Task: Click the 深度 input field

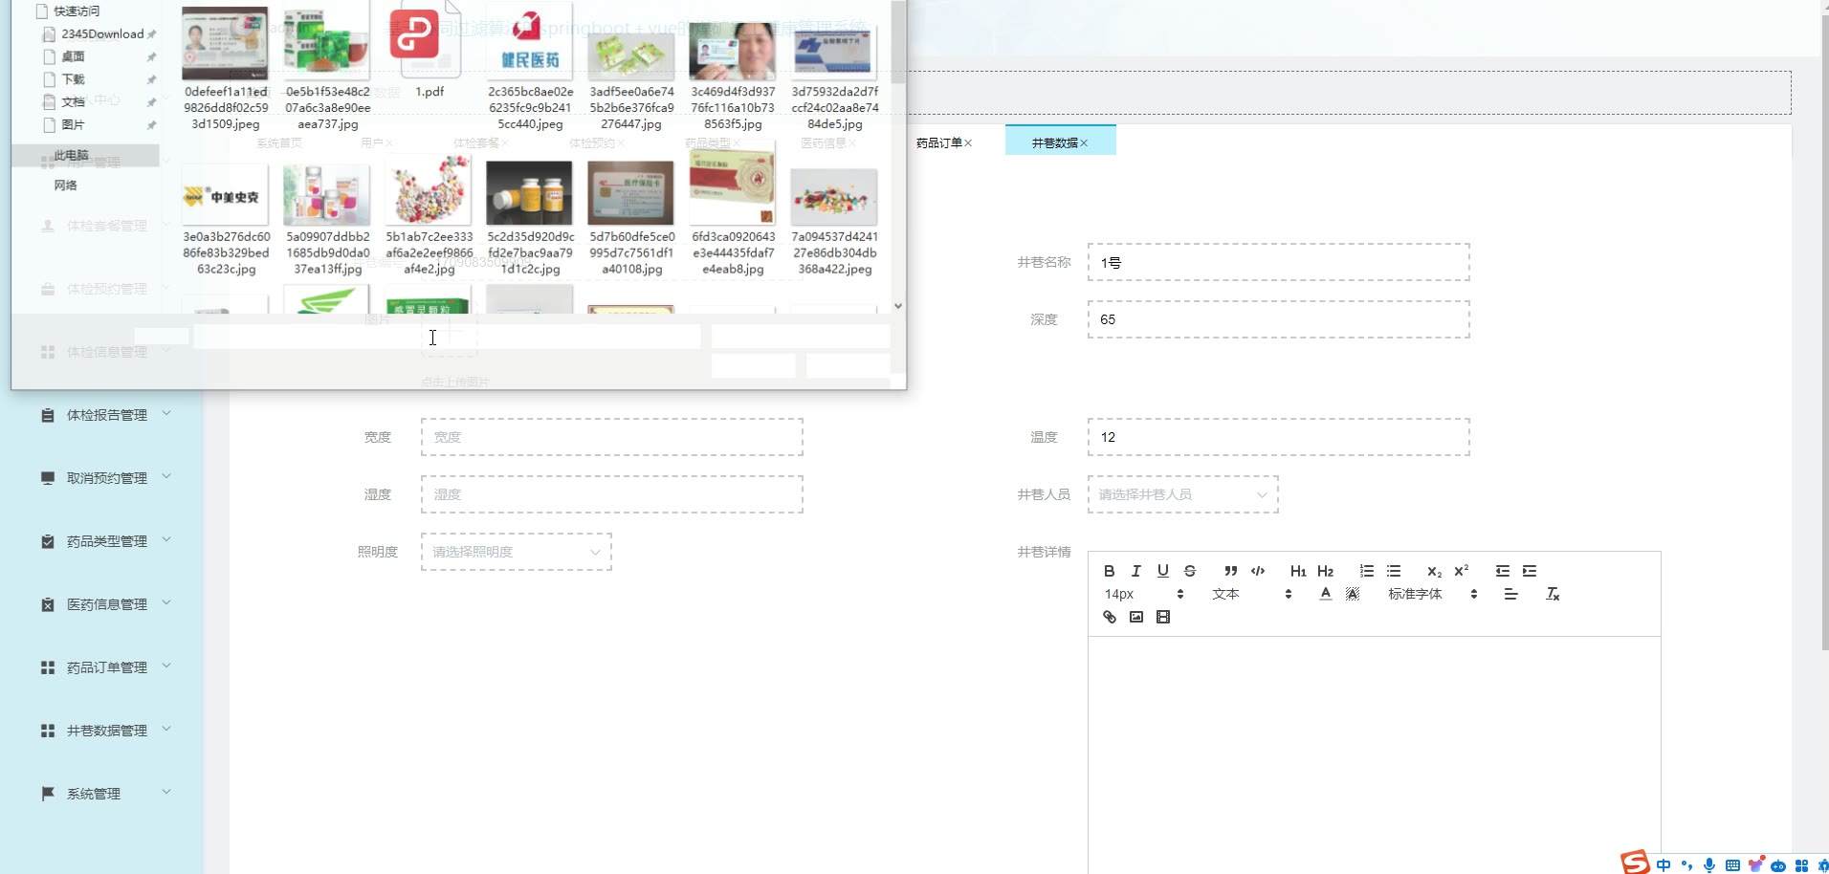Action: click(x=1278, y=319)
